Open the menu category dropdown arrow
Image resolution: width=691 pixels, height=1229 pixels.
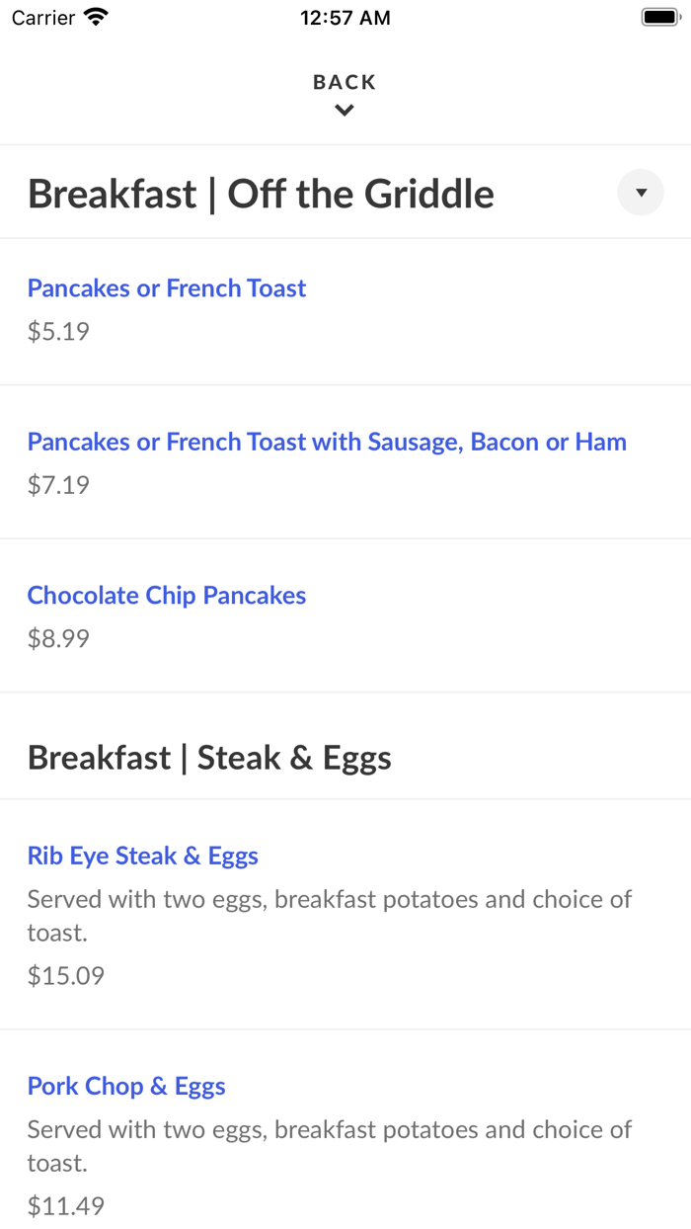641,193
